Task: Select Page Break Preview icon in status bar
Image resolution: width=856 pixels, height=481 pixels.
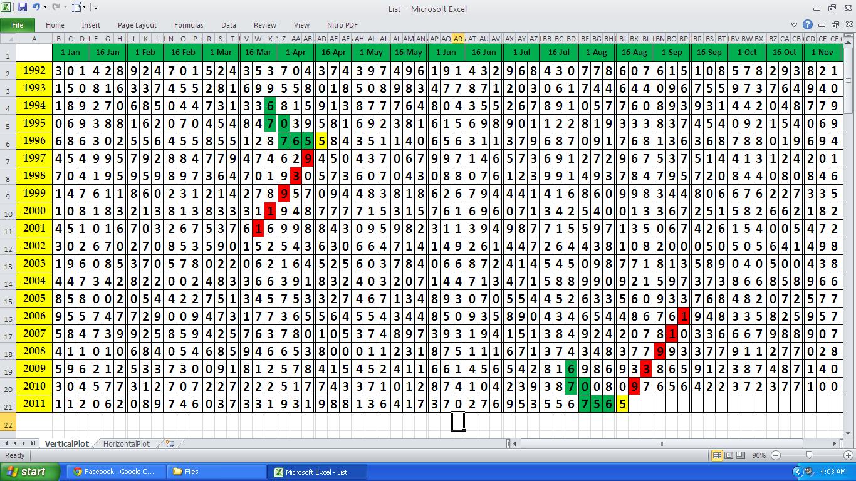Action: (741, 455)
